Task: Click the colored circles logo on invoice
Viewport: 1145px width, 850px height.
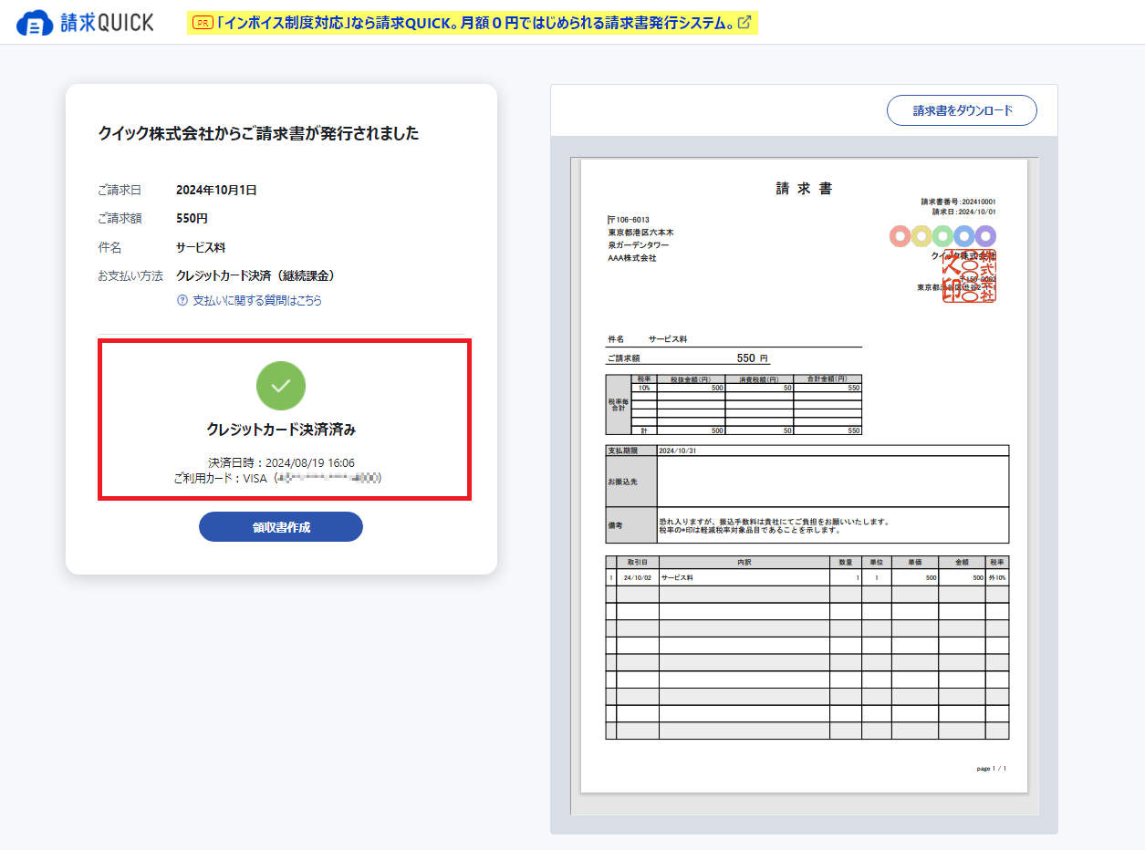Action: 942,236
